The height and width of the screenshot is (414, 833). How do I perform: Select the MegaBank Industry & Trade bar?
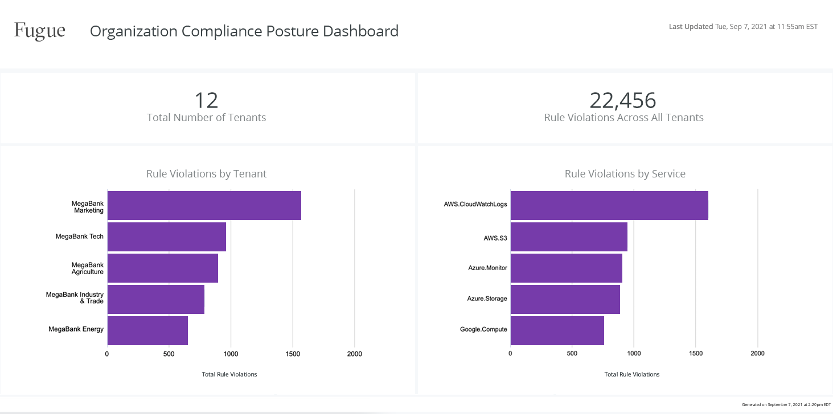click(x=155, y=299)
